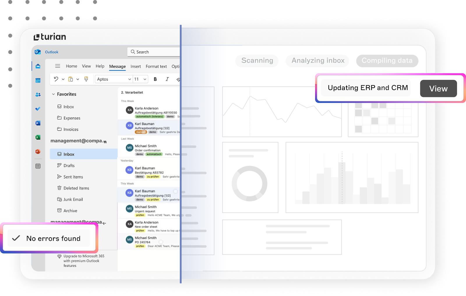Collapse the Favorites section

click(x=53, y=94)
